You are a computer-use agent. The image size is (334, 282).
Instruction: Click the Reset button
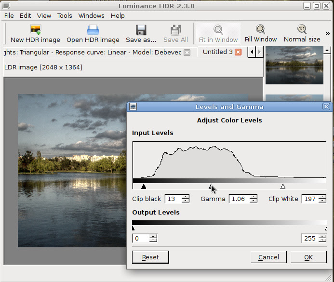150,257
